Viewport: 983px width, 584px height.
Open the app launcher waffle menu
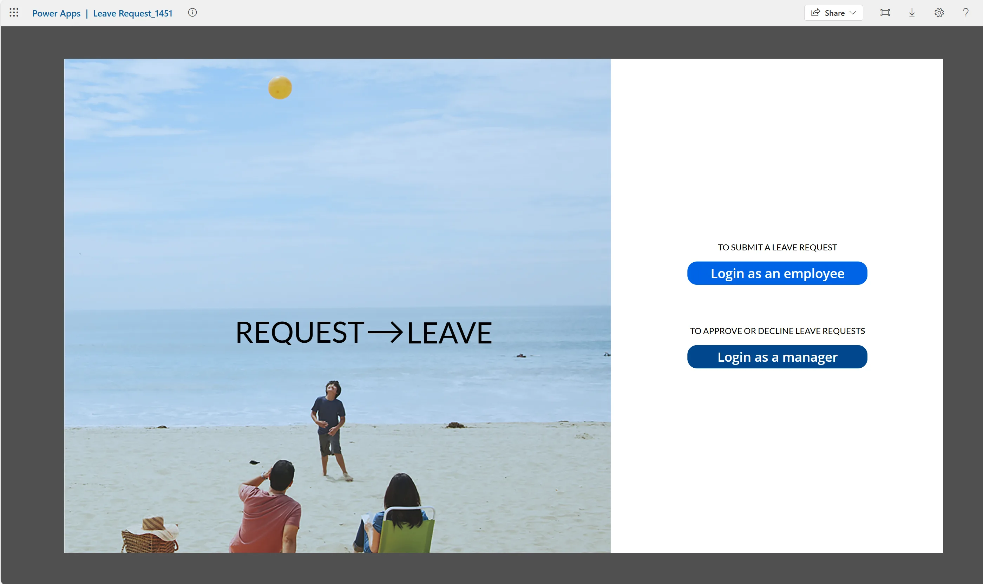(x=14, y=13)
